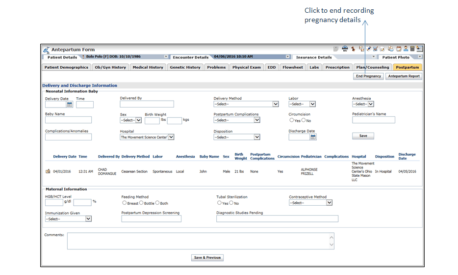The width and height of the screenshot is (458, 275).
Task: Switch to the Flowsheet tab
Action: pos(293,67)
